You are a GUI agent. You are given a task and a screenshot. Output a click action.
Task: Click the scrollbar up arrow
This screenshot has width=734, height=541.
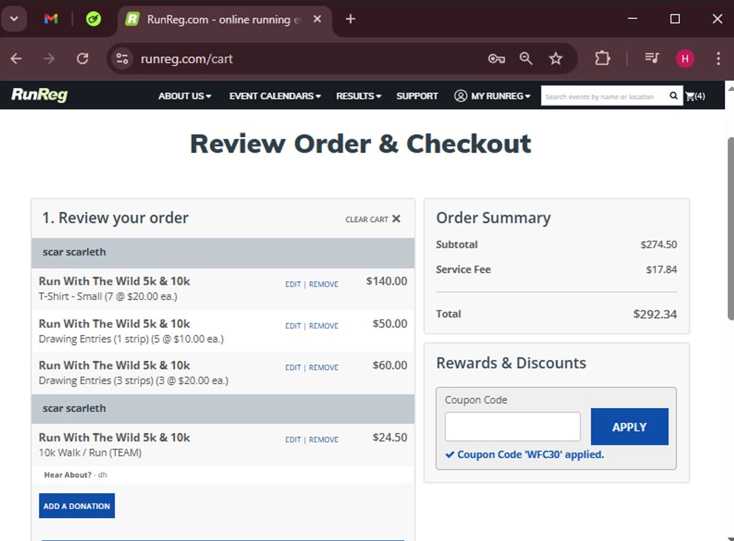click(x=731, y=89)
